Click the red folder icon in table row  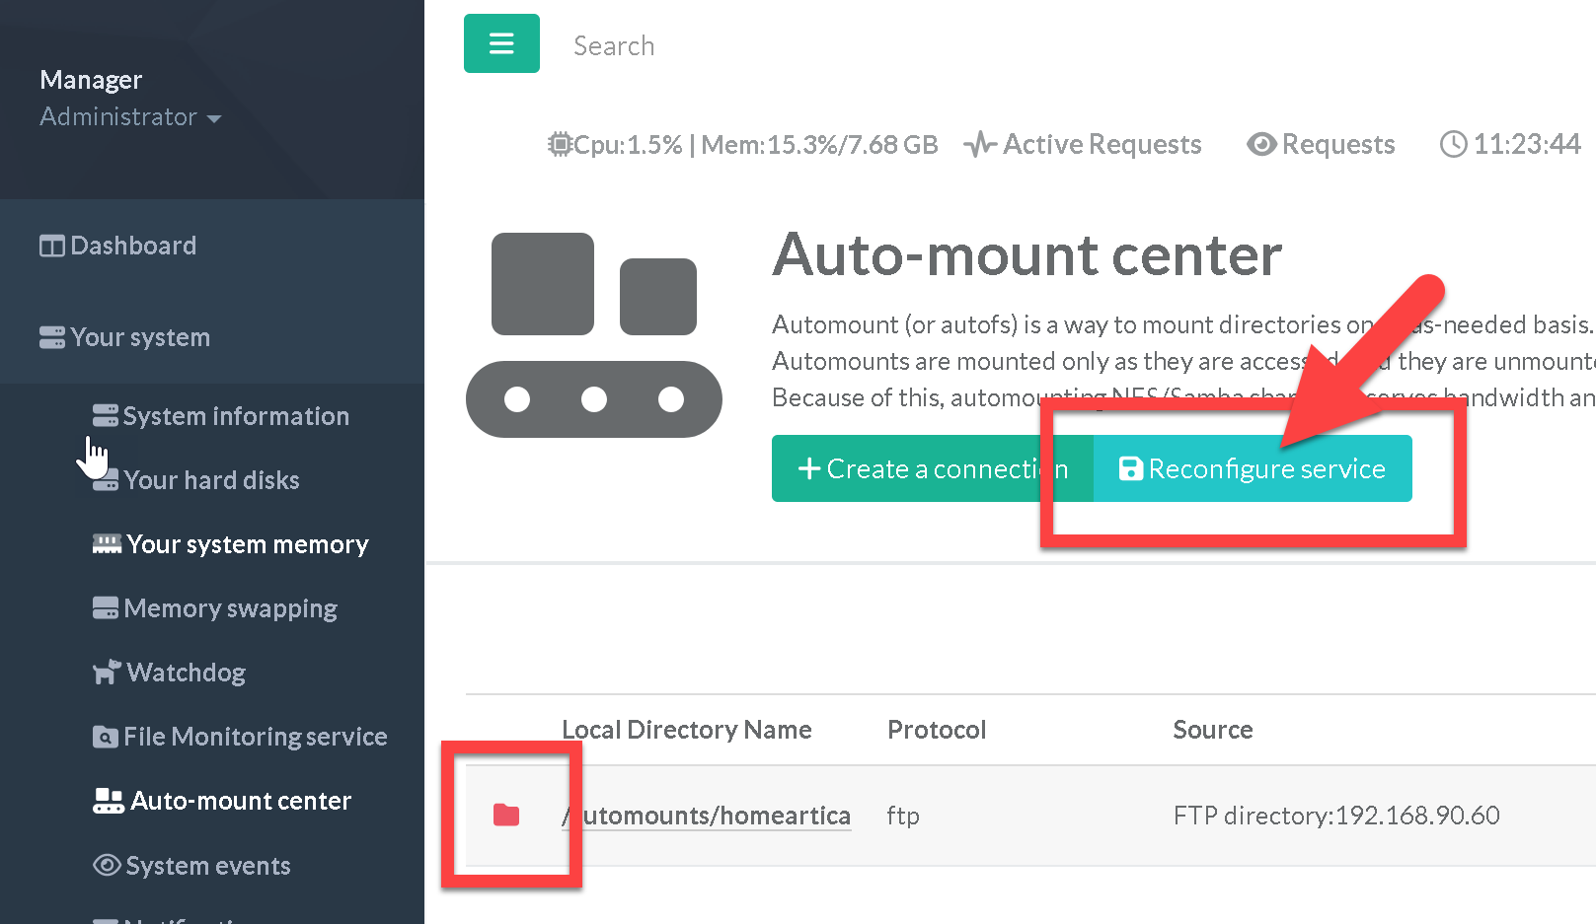pyautogui.click(x=506, y=815)
